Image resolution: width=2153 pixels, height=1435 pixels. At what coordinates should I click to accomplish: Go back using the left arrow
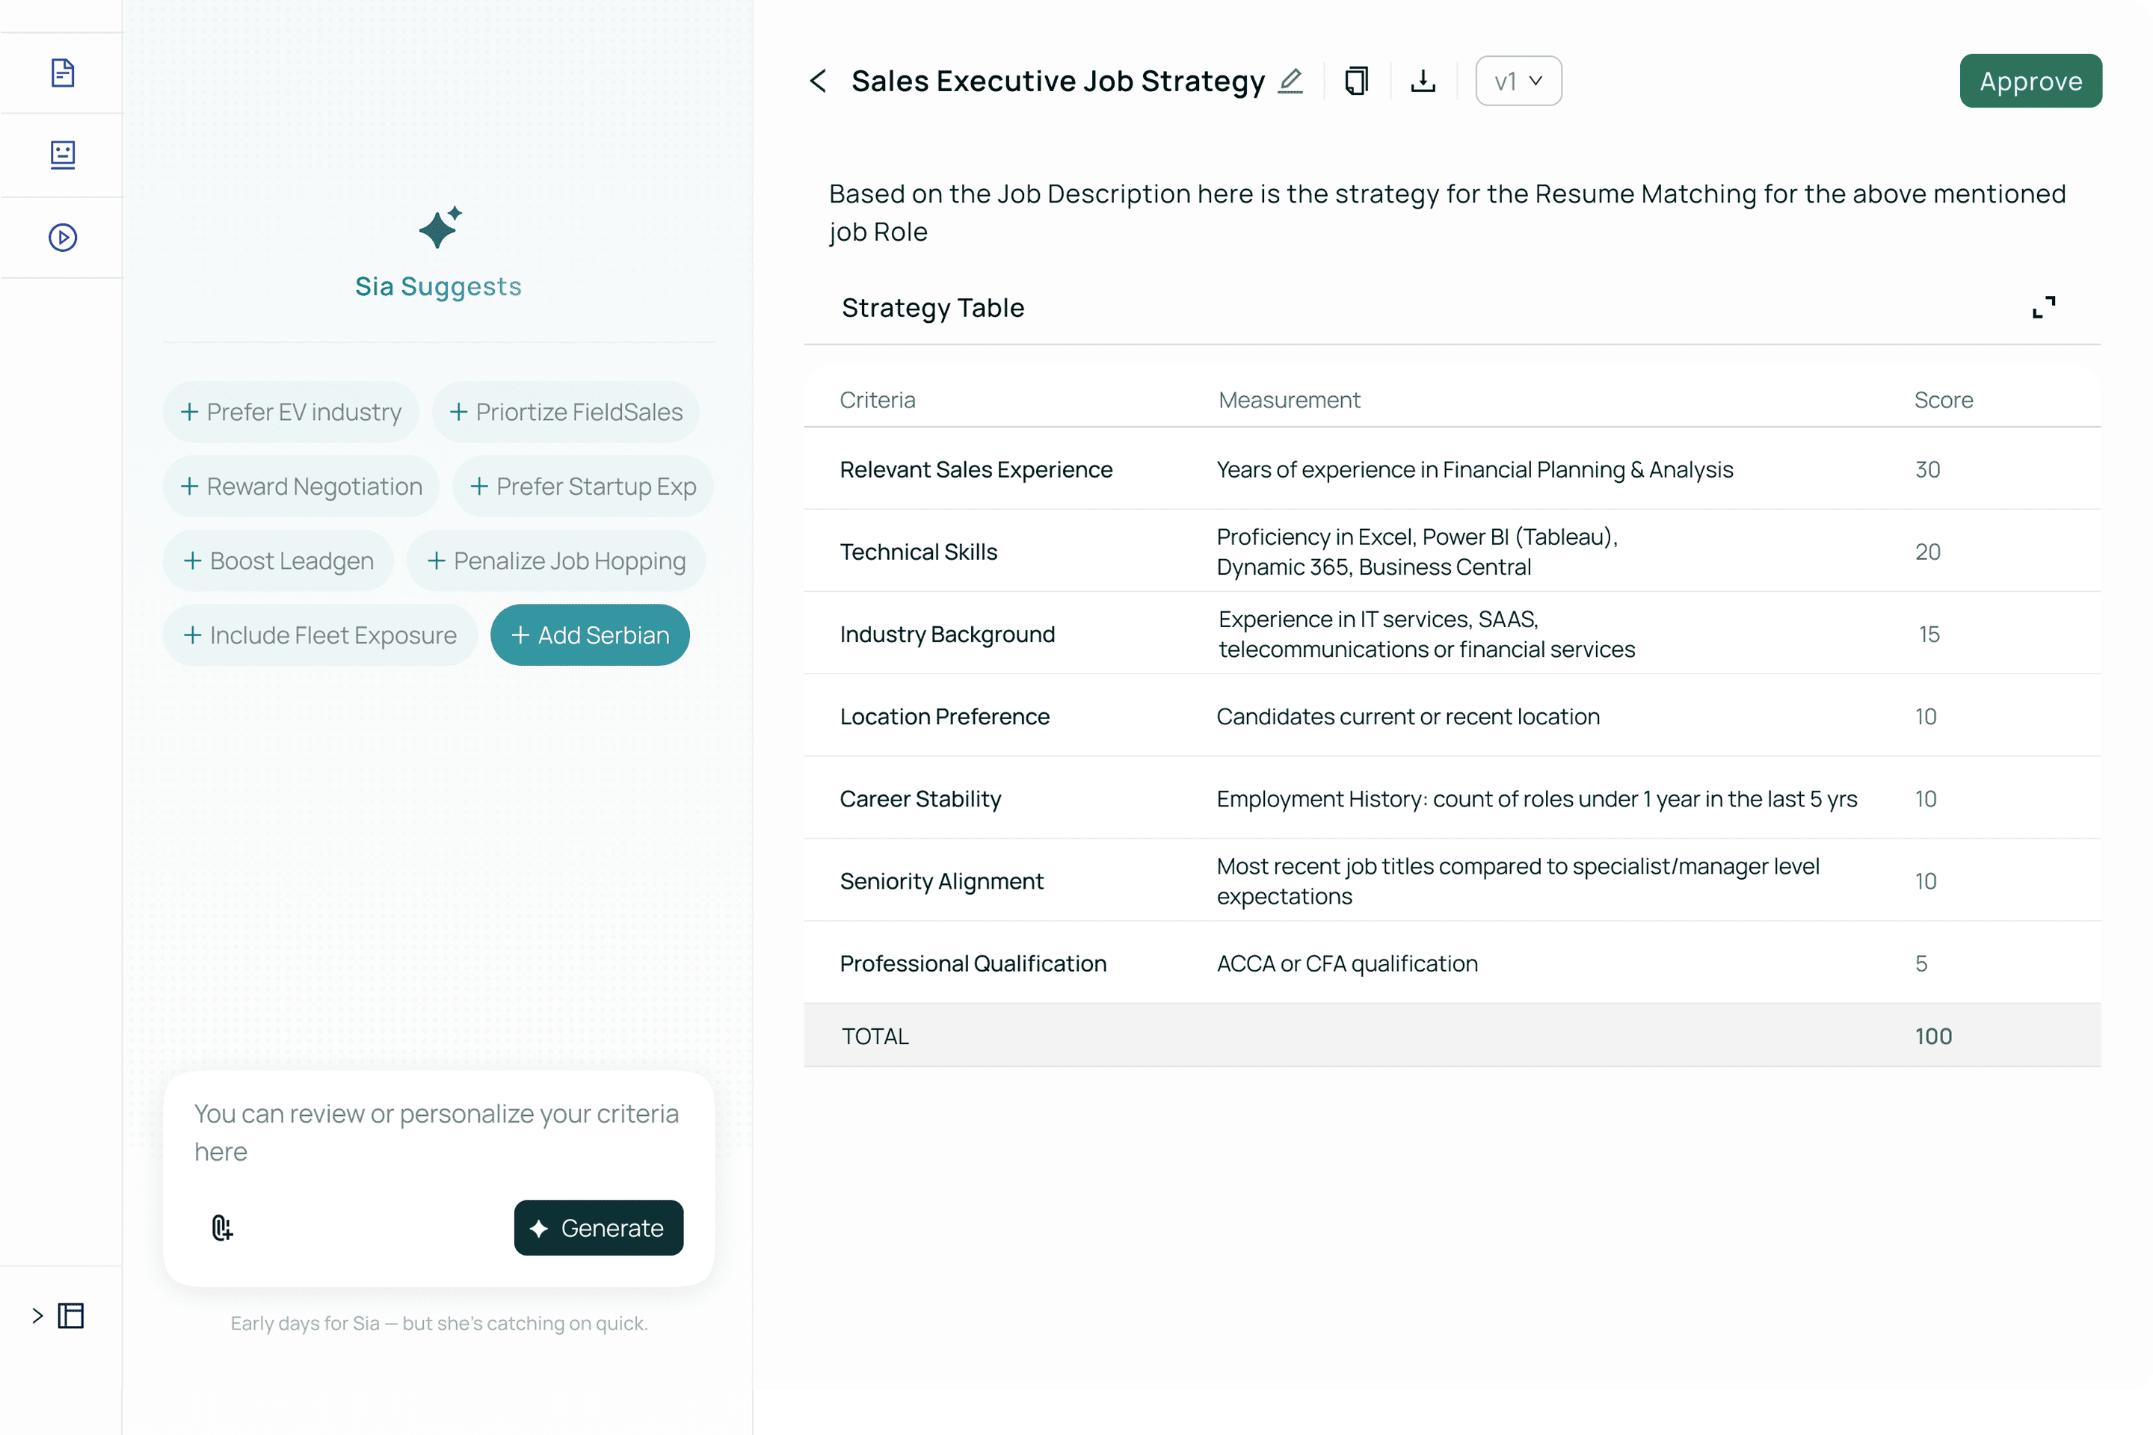pyautogui.click(x=819, y=81)
